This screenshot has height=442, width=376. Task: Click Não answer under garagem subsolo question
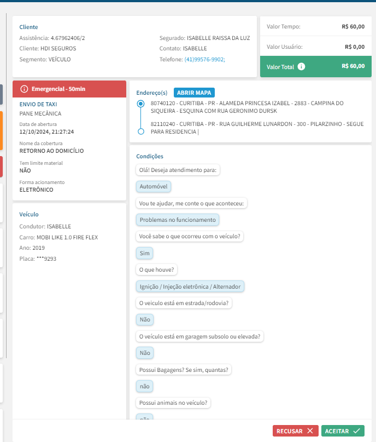145,353
